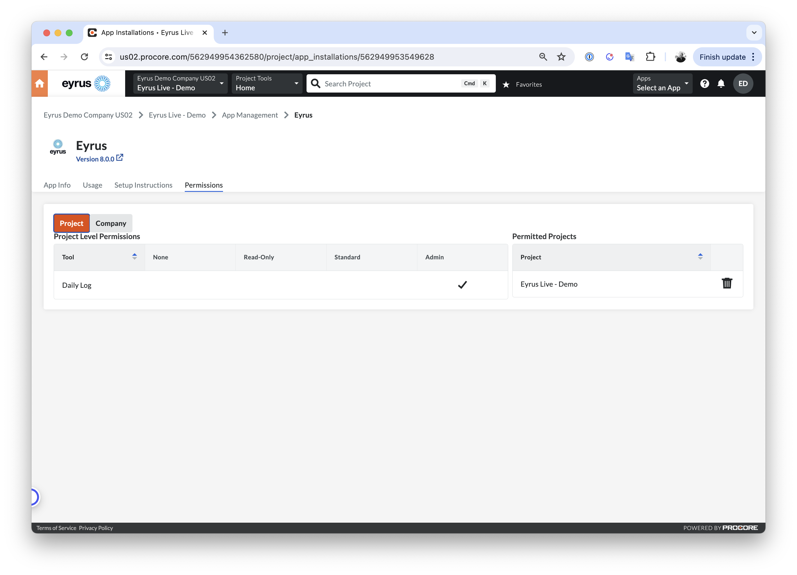Open the App Info tab

pyautogui.click(x=57, y=185)
